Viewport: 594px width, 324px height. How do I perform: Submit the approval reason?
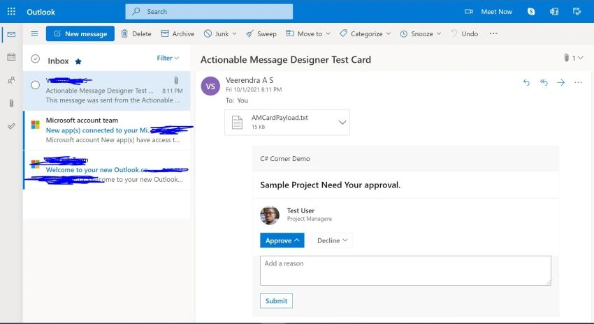(x=276, y=301)
